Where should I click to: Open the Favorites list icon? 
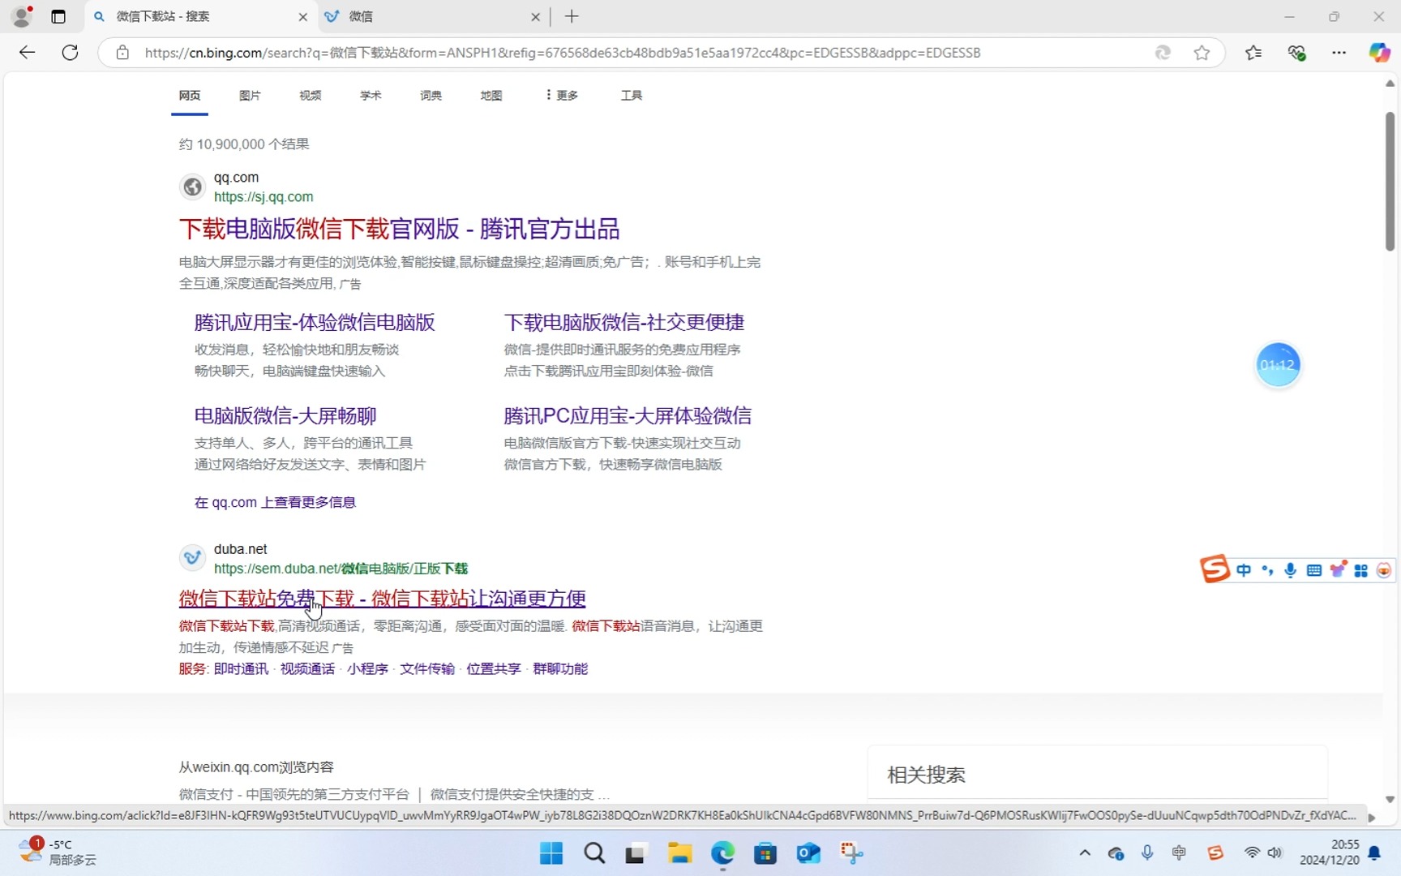1253,53
